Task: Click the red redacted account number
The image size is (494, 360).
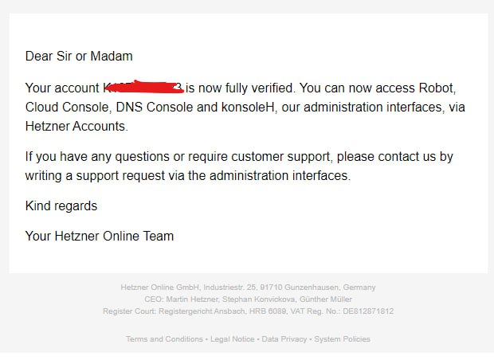Action: click(143, 88)
